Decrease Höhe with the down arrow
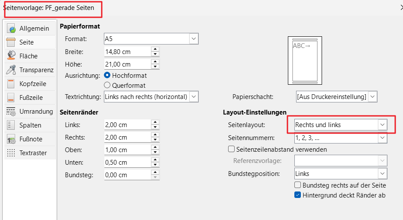The image size is (403, 220). click(x=155, y=67)
